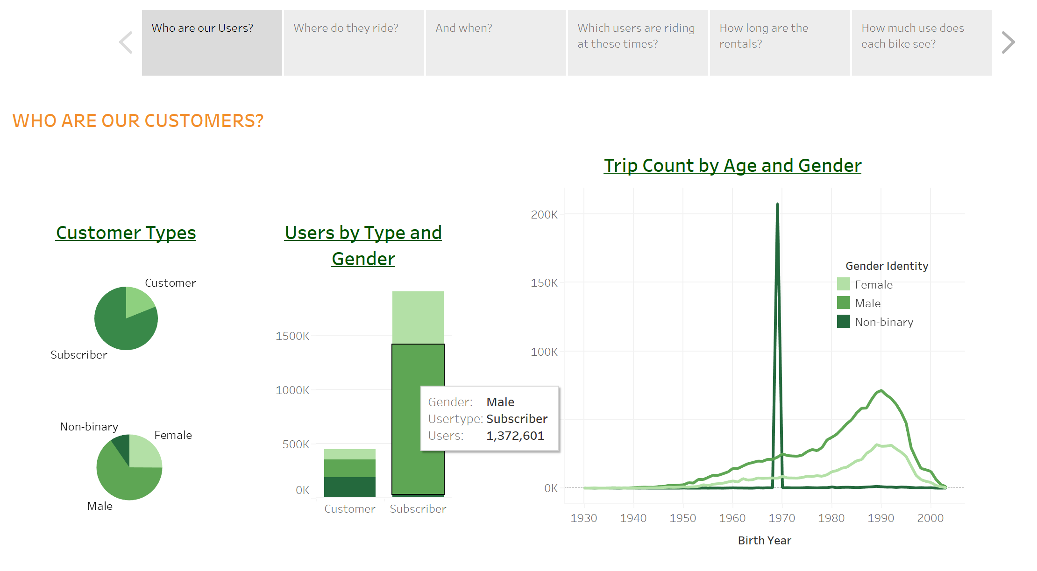Image resolution: width=1037 pixels, height=571 pixels.
Task: Go back using left navigation chevron
Action: tap(125, 42)
